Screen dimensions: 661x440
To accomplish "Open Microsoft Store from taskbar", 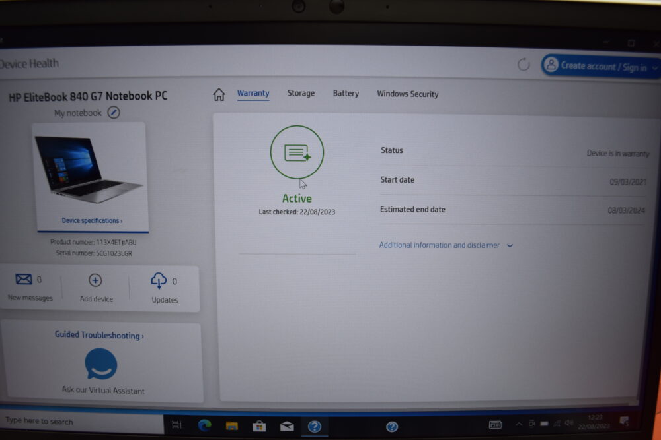I will [x=259, y=427].
